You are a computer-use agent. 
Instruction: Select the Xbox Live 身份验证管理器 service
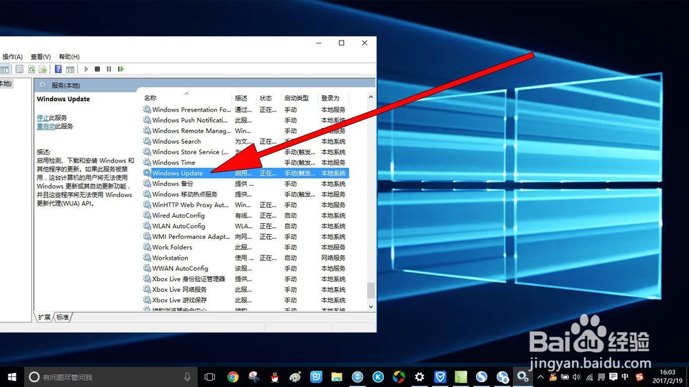pyautogui.click(x=189, y=279)
